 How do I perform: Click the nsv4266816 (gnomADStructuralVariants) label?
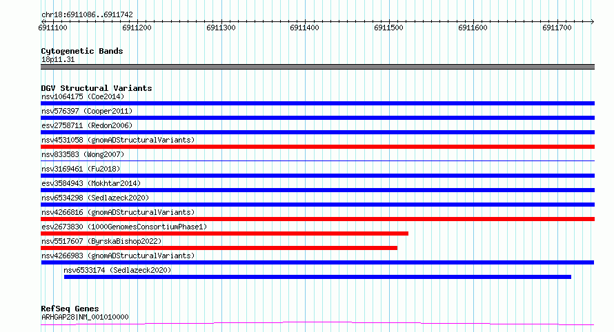click(x=118, y=212)
